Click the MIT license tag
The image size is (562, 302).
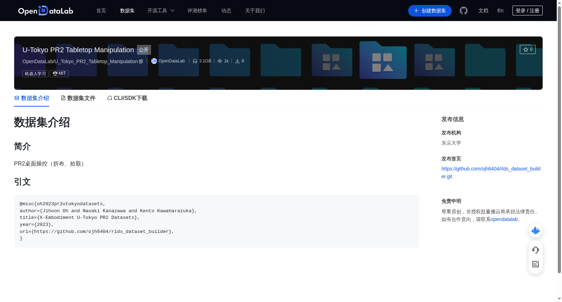59,74
